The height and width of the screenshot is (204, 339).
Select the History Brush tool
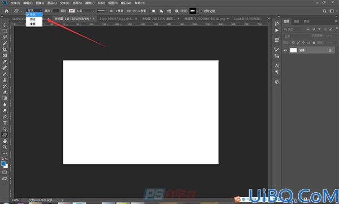coord(5,86)
